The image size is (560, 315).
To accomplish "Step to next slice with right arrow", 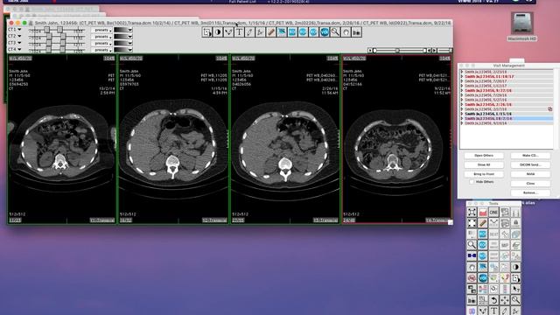I will pyautogui.click(x=434, y=51).
